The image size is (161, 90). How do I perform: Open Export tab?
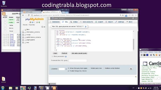[x=99, y=22]
